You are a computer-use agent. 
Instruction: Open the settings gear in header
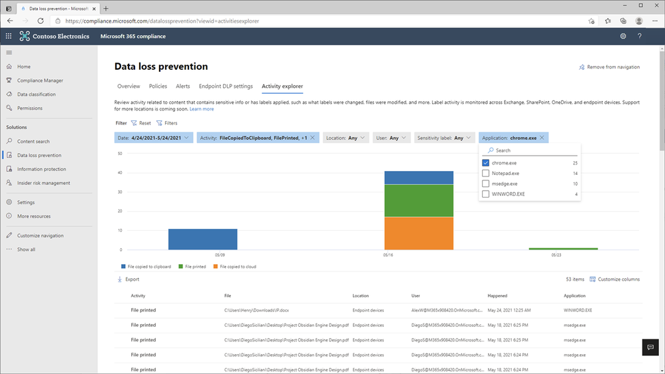coord(623,36)
